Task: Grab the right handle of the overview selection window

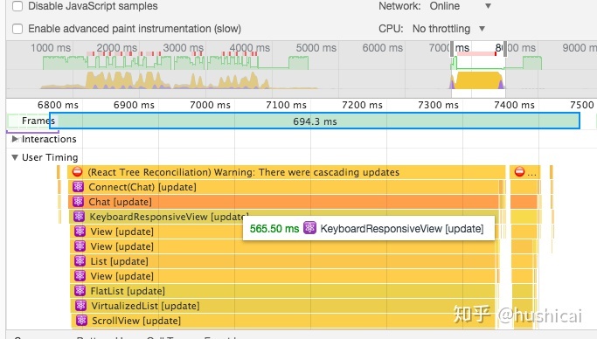Action: point(505,49)
